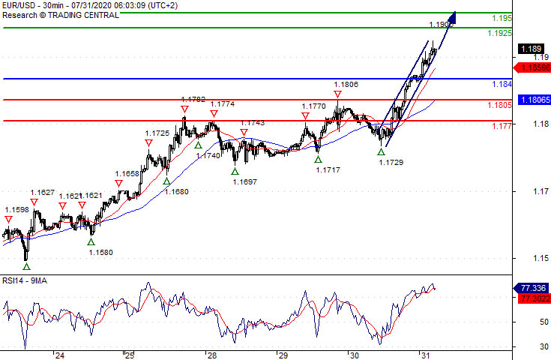Select the blue 1.18065 moving average tag

coord(535,100)
